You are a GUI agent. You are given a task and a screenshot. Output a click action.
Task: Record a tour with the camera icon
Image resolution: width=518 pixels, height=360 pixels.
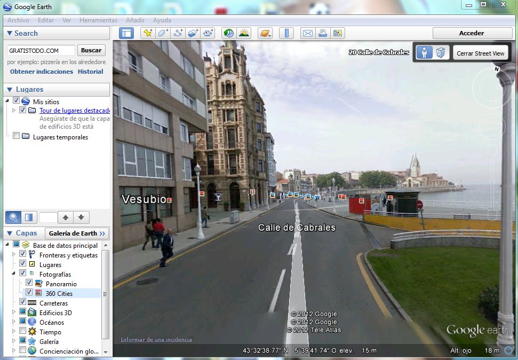point(209,33)
